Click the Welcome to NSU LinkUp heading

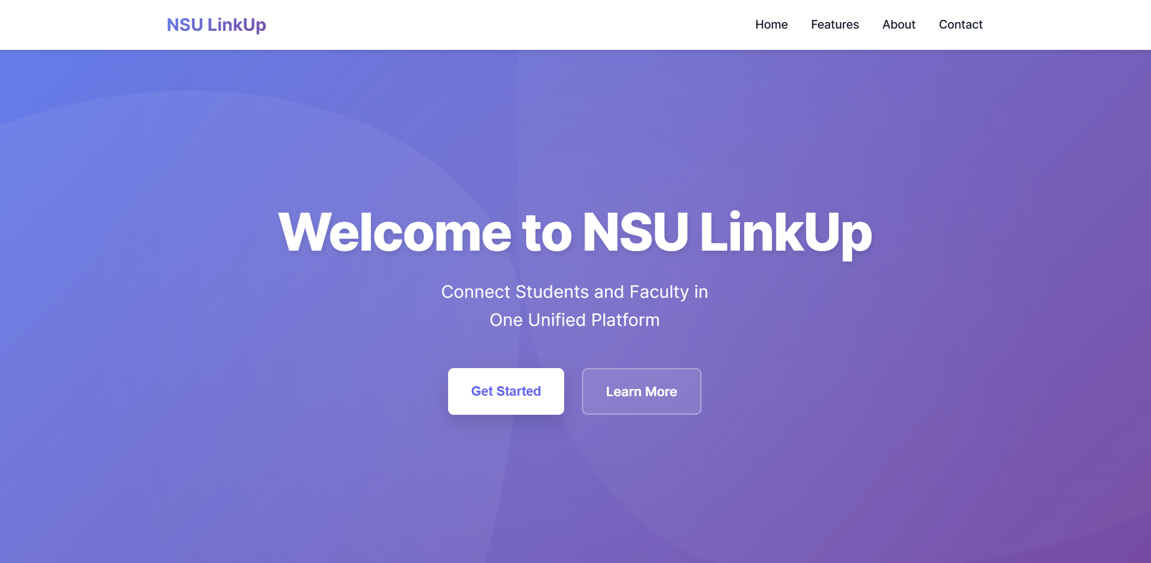(x=575, y=232)
